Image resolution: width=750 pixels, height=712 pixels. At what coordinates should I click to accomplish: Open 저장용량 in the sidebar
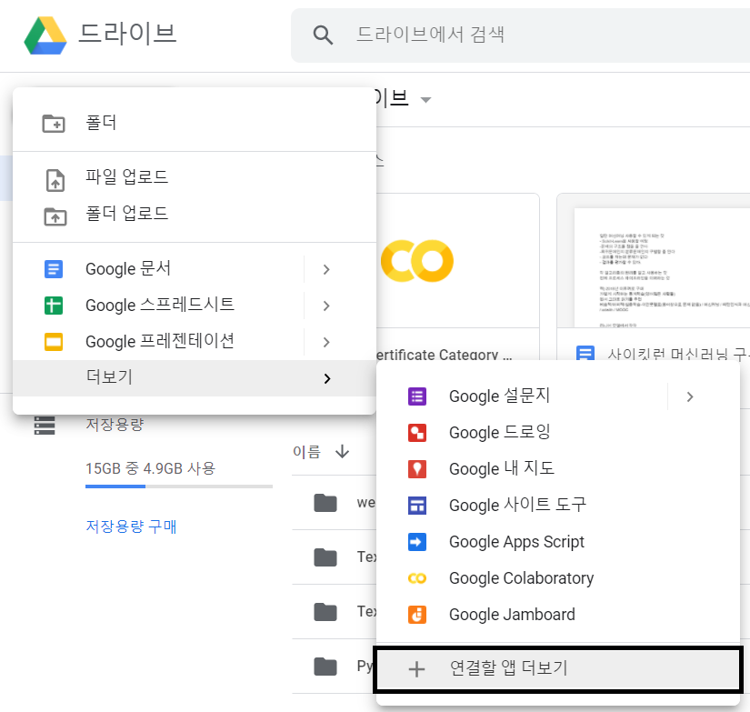pos(115,425)
